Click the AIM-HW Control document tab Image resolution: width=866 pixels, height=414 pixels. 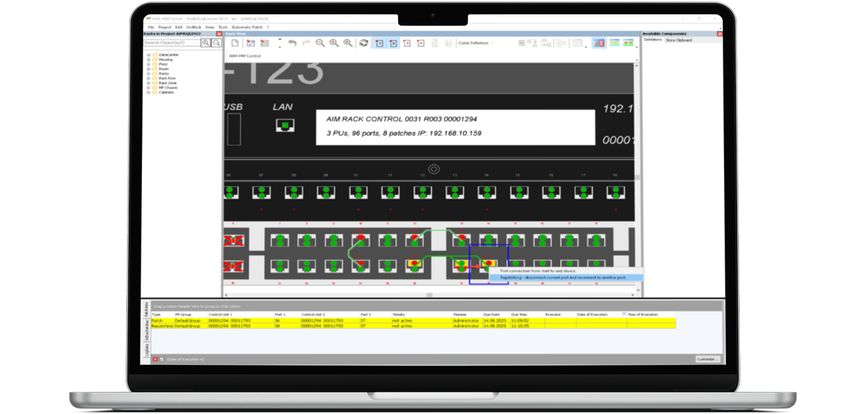tap(245, 56)
